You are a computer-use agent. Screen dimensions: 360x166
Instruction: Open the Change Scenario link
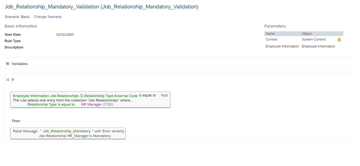point(48,17)
